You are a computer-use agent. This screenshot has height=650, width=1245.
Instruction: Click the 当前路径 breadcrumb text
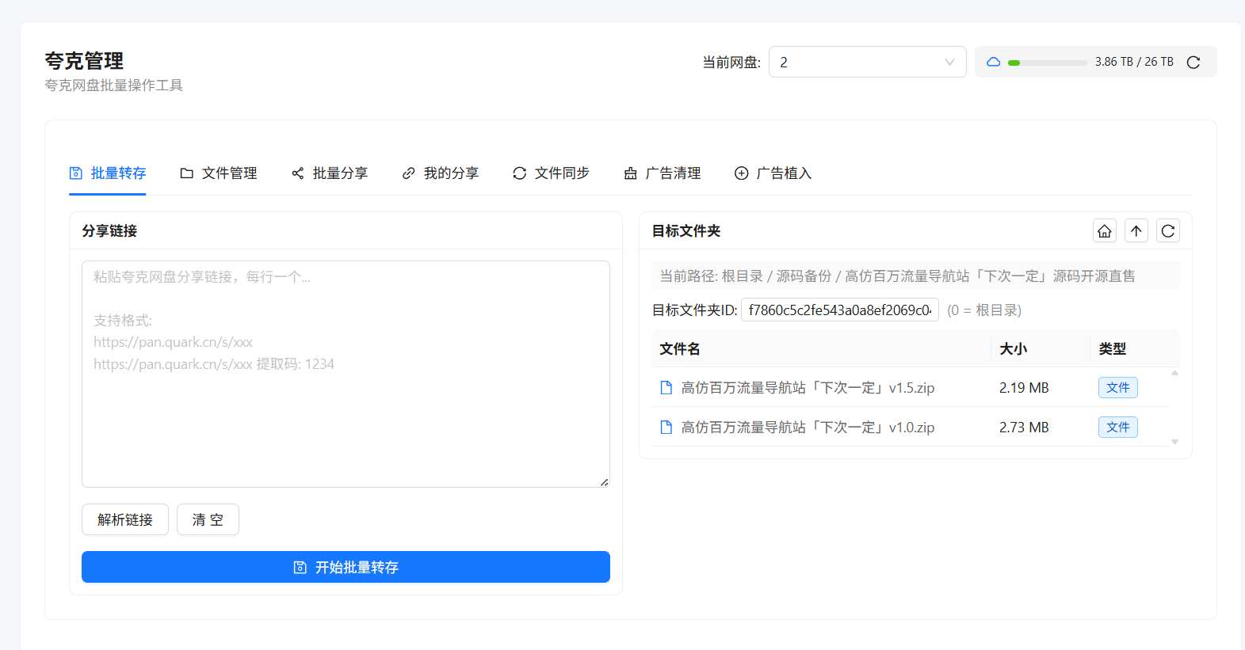click(x=897, y=276)
